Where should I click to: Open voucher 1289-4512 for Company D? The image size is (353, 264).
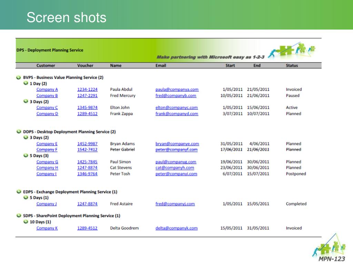coord(87,113)
